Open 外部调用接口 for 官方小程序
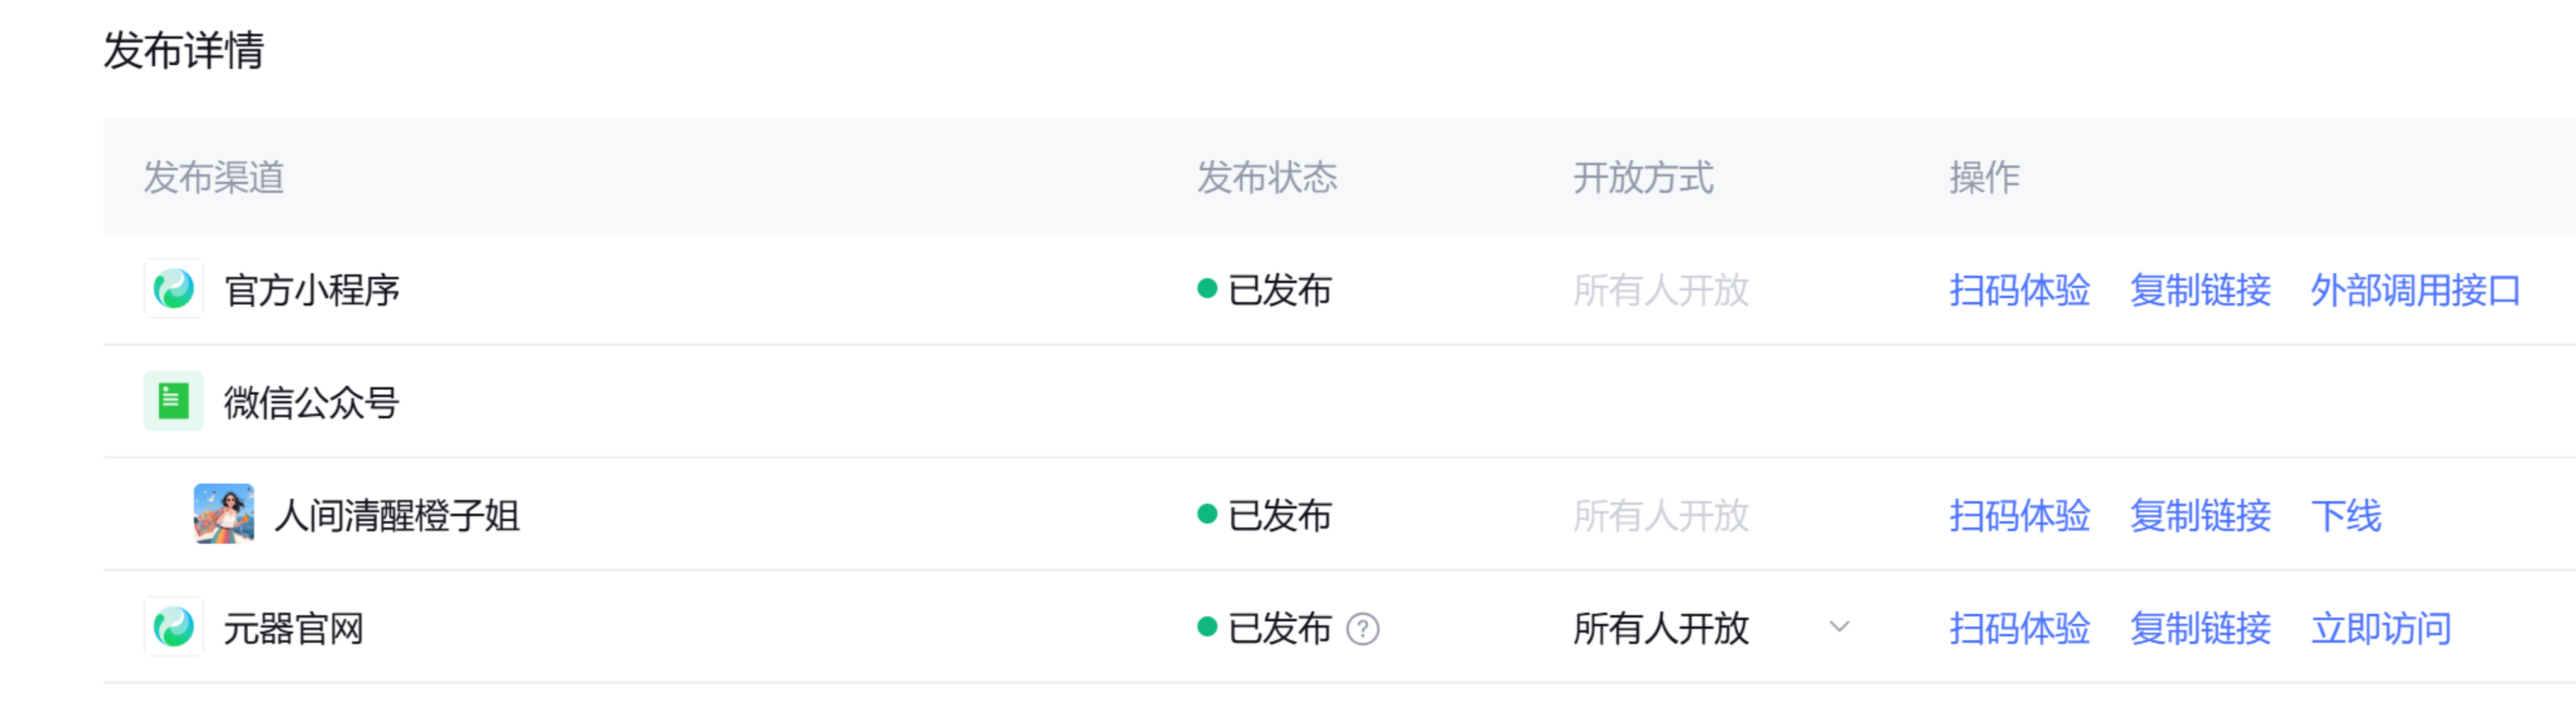 (x=2414, y=291)
